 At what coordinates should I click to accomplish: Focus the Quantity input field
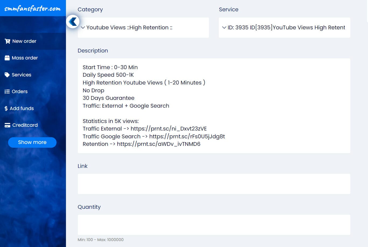click(214, 225)
